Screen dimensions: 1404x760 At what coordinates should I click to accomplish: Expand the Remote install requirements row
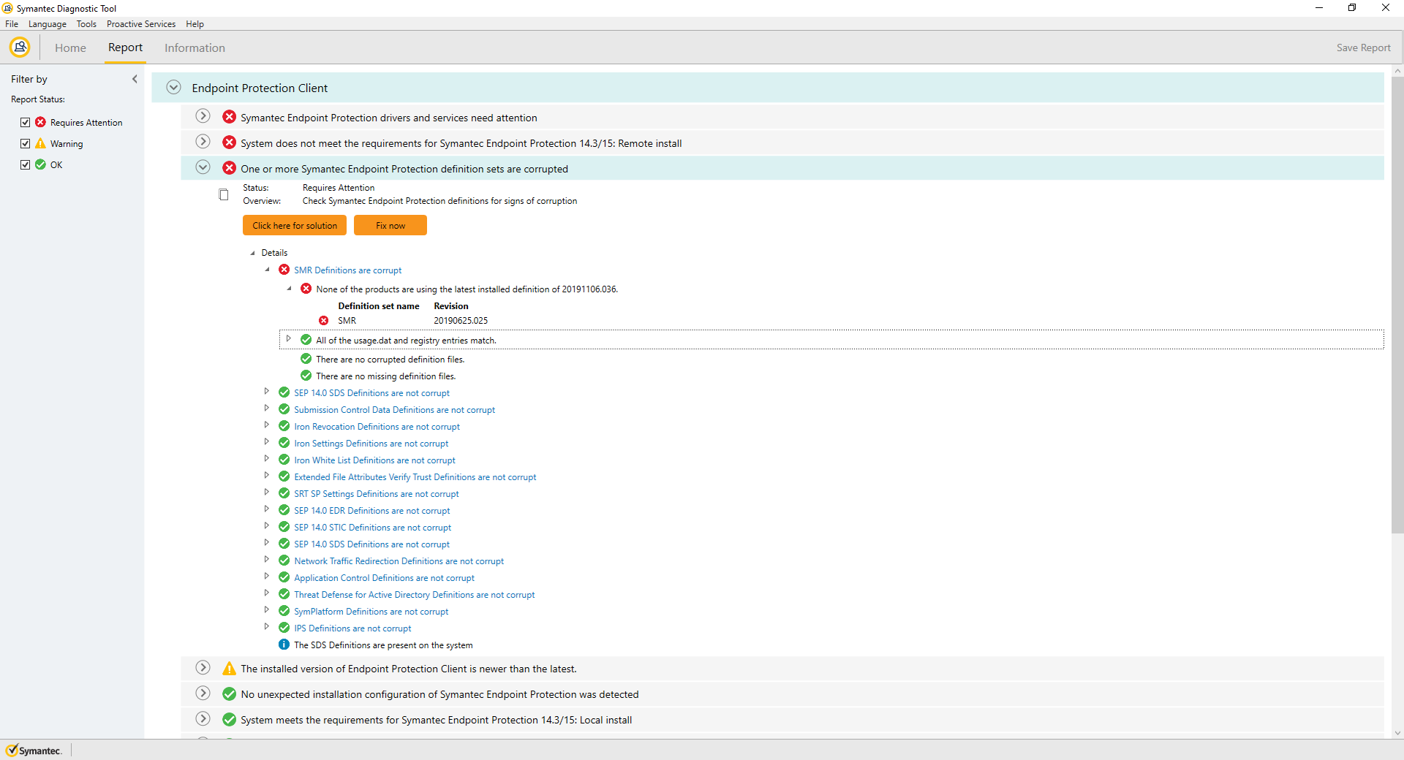coord(203,142)
